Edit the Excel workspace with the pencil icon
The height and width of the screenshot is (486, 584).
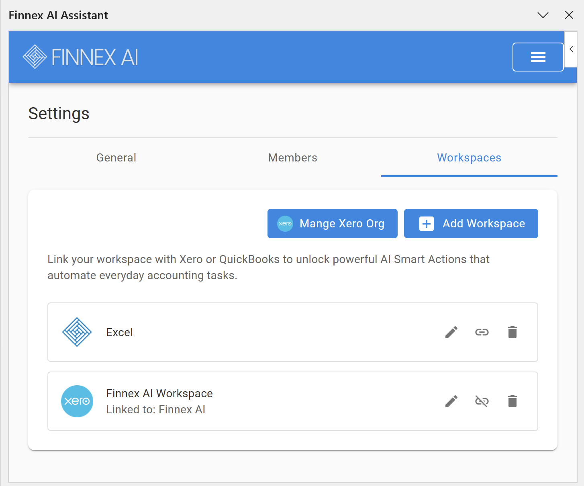coord(451,332)
